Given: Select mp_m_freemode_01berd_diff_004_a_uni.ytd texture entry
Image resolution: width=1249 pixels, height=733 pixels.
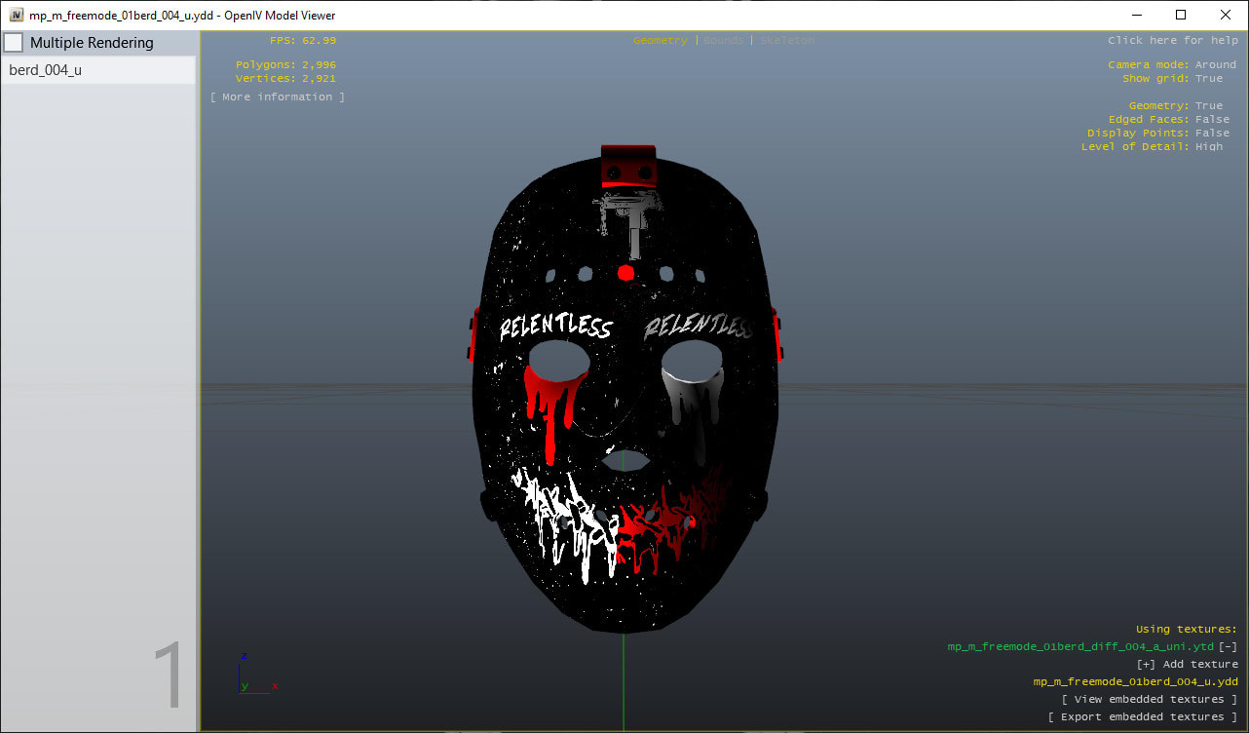Looking at the screenshot, I should click(x=1080, y=646).
